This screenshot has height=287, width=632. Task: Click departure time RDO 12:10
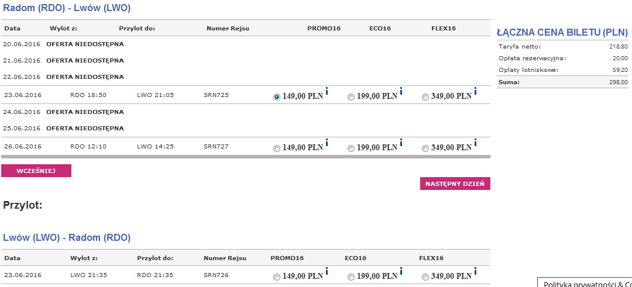click(88, 147)
